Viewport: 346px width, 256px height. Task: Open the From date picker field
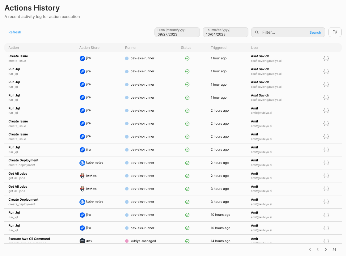pos(177,32)
